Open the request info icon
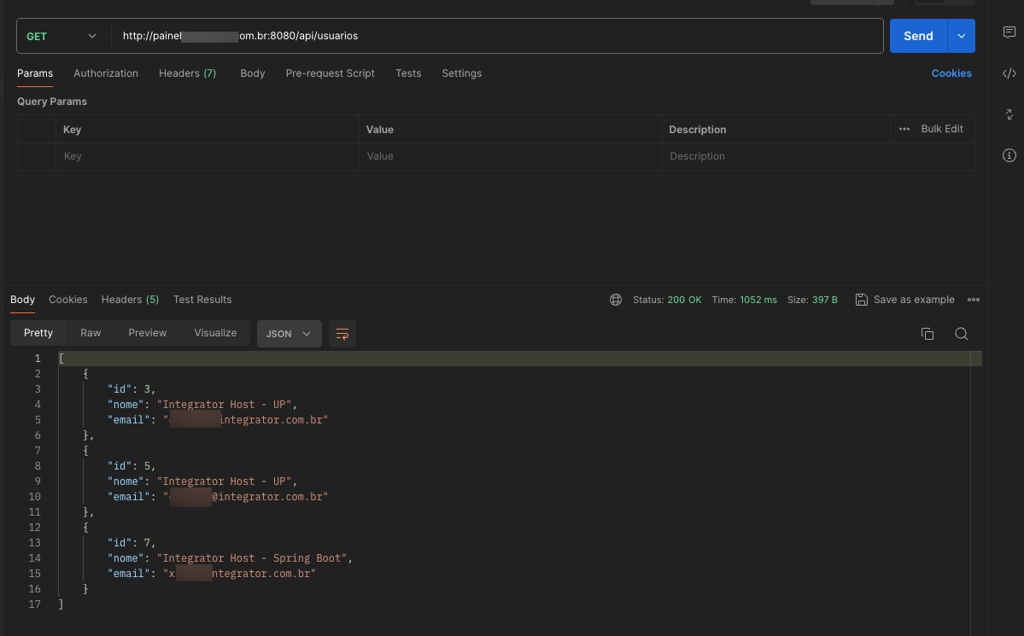The width and height of the screenshot is (1024, 636). point(1009,155)
